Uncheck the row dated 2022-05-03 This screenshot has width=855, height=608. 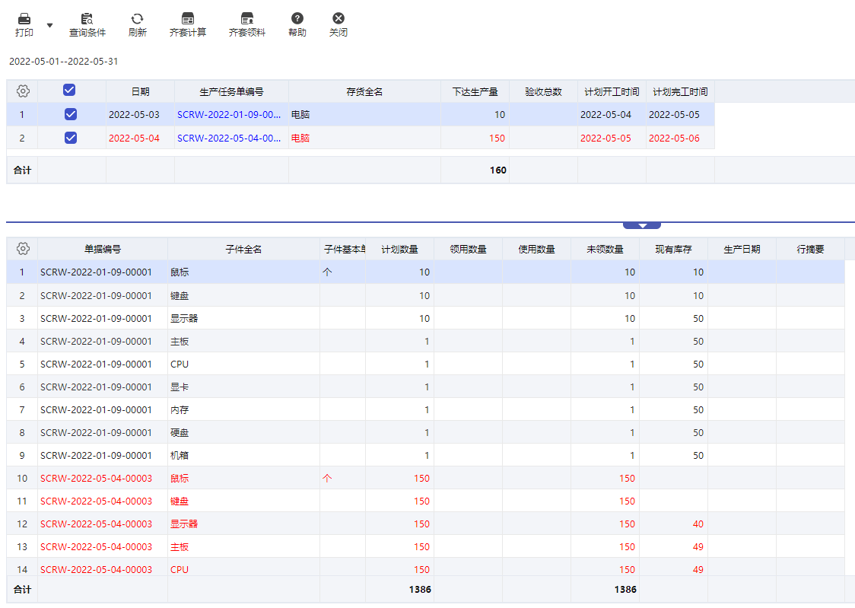coord(70,114)
